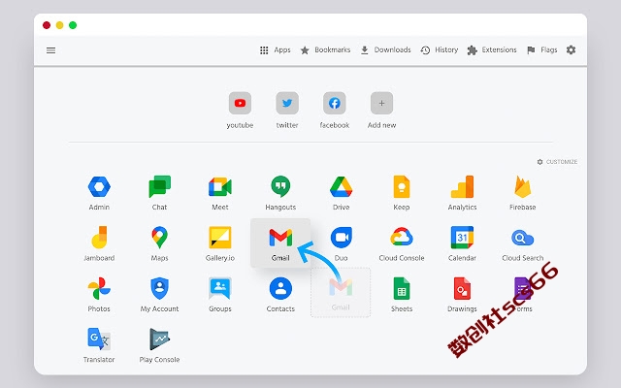Screen dimensions: 621x388
Task: Open Extensions from the top bar
Action: click(x=492, y=49)
